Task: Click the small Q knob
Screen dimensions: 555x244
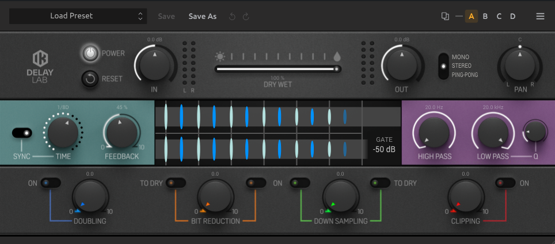Action: tap(535, 131)
